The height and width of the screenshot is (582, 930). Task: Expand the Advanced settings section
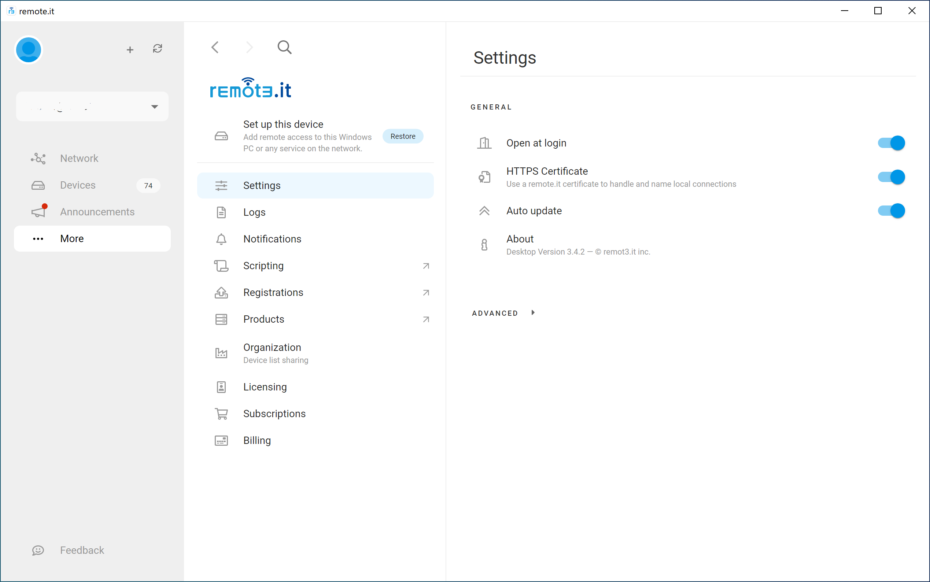(x=503, y=313)
